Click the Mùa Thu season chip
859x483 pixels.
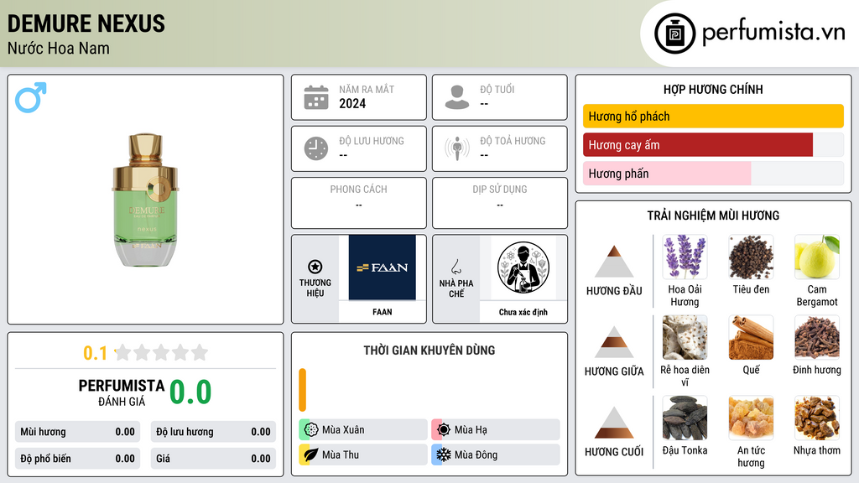[x=363, y=454]
